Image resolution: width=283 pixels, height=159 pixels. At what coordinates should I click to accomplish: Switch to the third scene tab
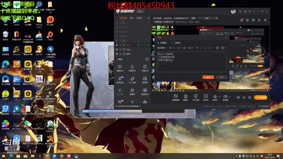(x=139, y=18)
